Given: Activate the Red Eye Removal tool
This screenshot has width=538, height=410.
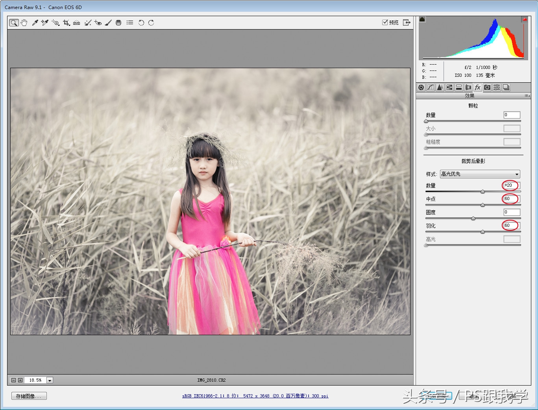Looking at the screenshot, I should pyautogui.click(x=98, y=23).
